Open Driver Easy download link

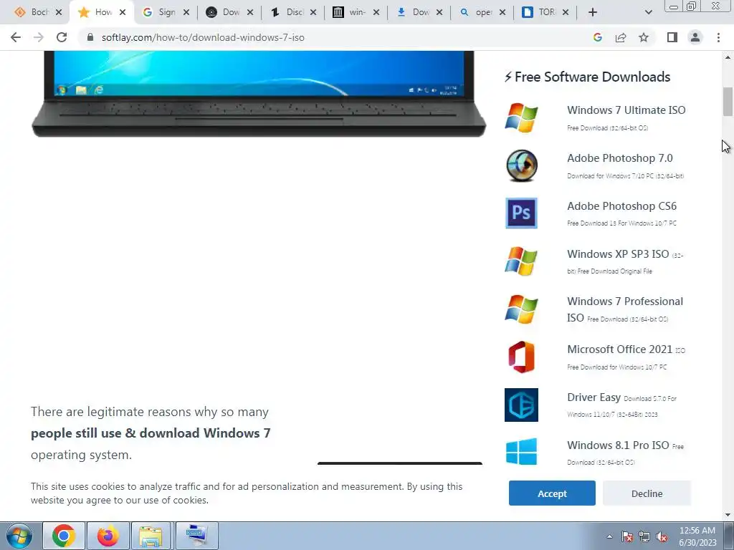click(x=594, y=397)
